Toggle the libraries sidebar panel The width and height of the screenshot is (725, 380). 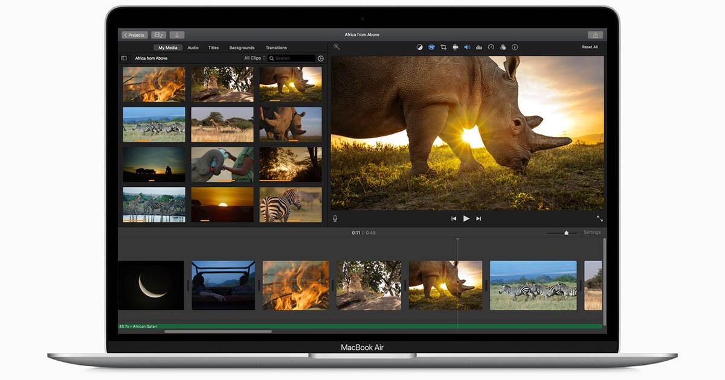[124, 59]
